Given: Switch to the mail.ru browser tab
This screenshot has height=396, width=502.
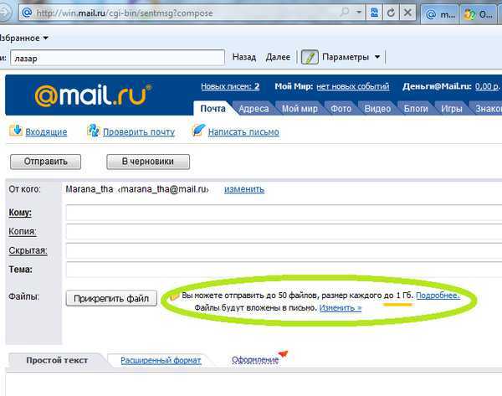Looking at the screenshot, I should 440,14.
